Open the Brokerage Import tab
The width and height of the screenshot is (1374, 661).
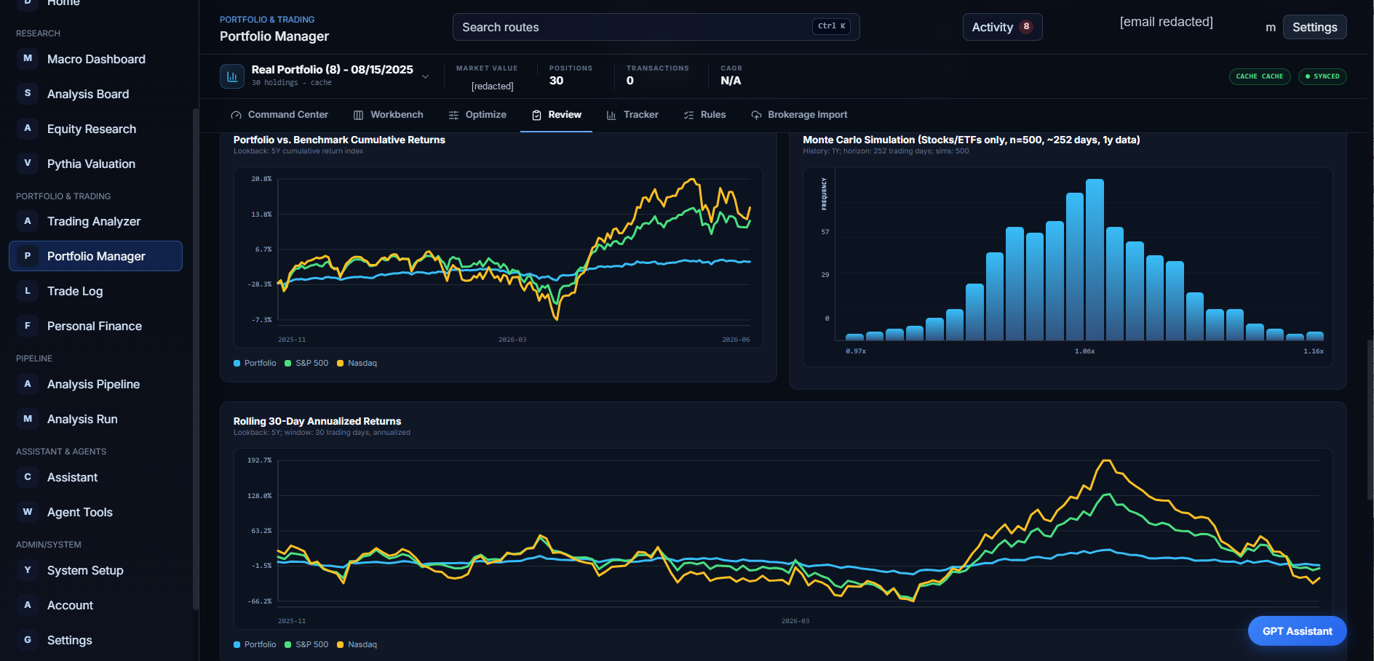pyautogui.click(x=799, y=115)
